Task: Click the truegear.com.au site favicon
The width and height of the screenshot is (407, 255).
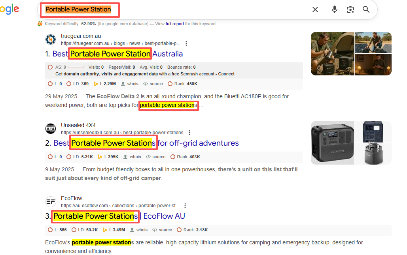Action: 51,39
